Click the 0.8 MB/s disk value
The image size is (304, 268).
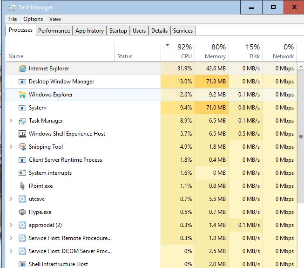249,108
